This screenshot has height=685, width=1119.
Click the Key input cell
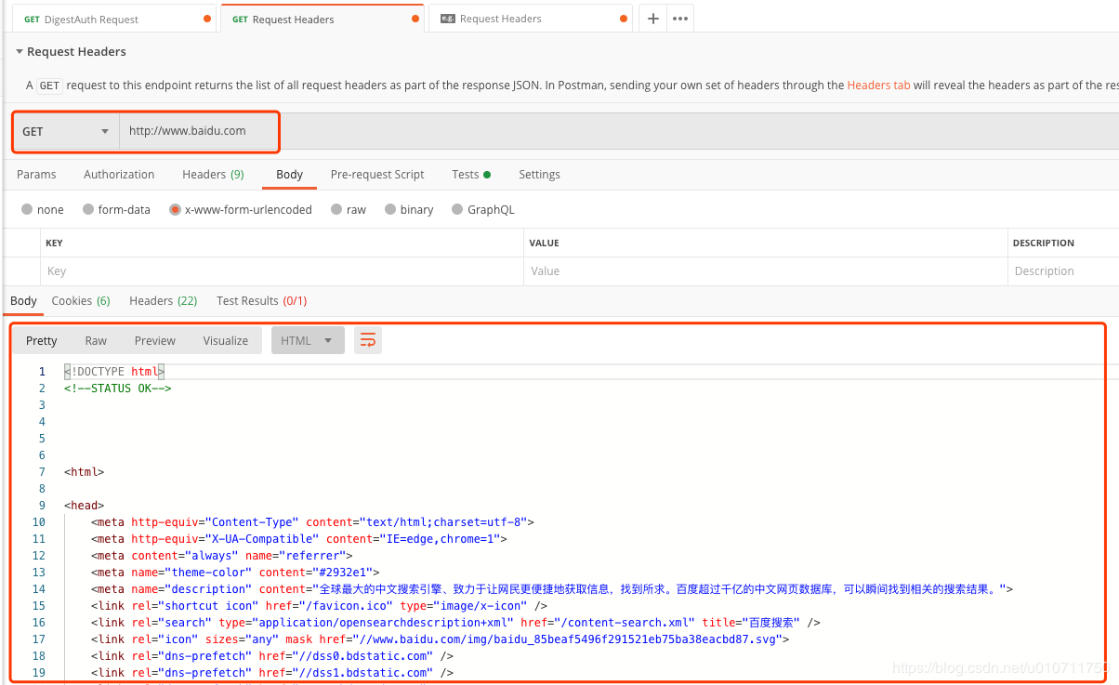click(x=283, y=271)
